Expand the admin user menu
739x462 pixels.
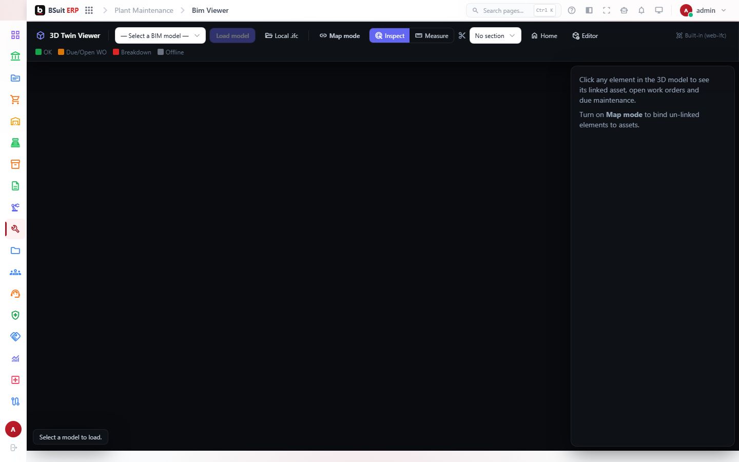(703, 10)
